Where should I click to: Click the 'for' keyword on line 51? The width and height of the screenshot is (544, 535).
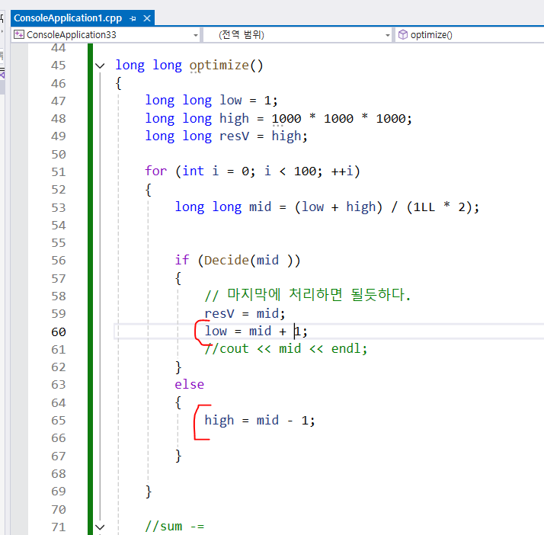pos(155,171)
